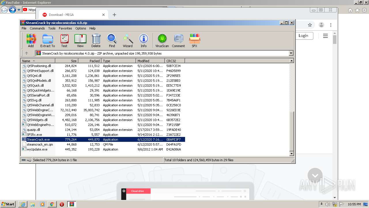369x208 pixels.
Task: Open the Find magnifier tool
Action: tap(112, 41)
